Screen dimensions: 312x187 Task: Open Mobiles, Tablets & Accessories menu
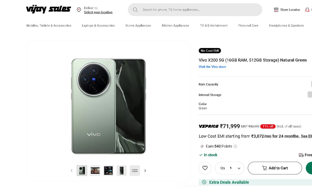(49, 25)
